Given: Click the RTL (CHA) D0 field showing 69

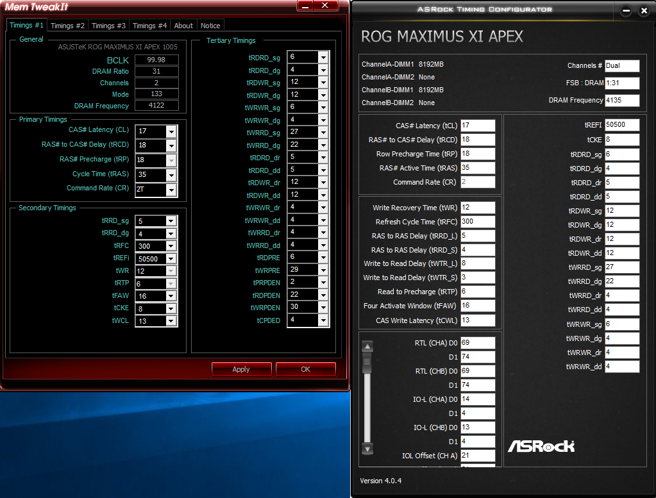Looking at the screenshot, I should coord(478,343).
